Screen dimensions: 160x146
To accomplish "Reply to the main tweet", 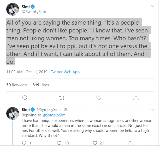I will click(x=25, y=98).
